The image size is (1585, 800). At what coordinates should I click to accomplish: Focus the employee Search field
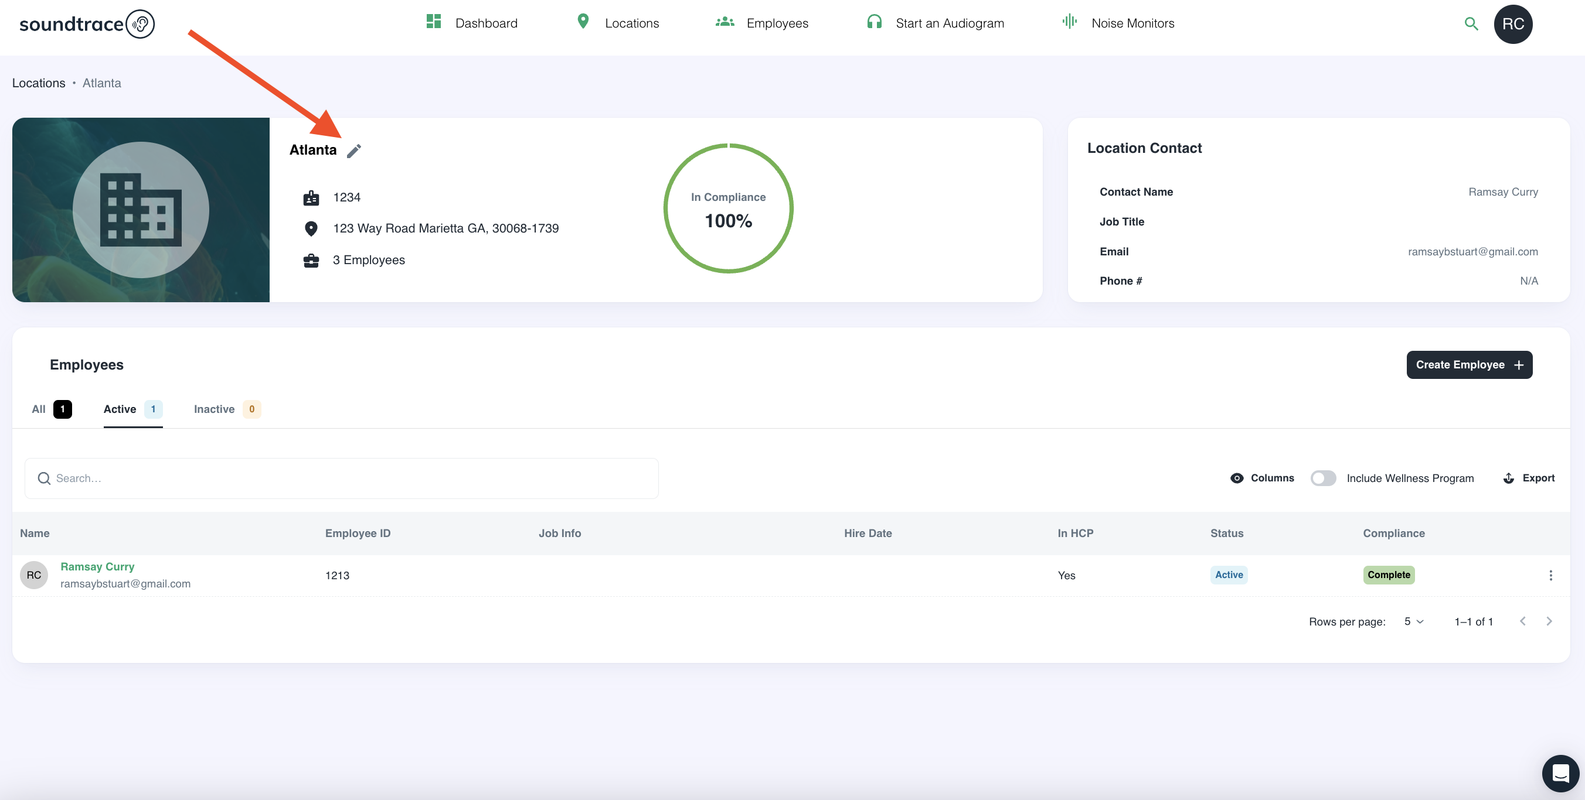(x=342, y=478)
